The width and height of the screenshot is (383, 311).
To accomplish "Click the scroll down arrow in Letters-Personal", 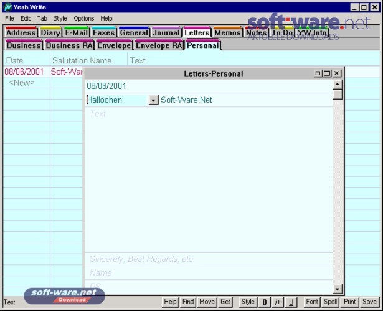I will 338,289.
